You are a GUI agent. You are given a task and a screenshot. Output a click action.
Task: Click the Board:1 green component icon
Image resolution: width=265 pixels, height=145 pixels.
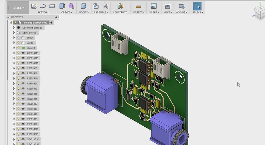tap(23, 48)
